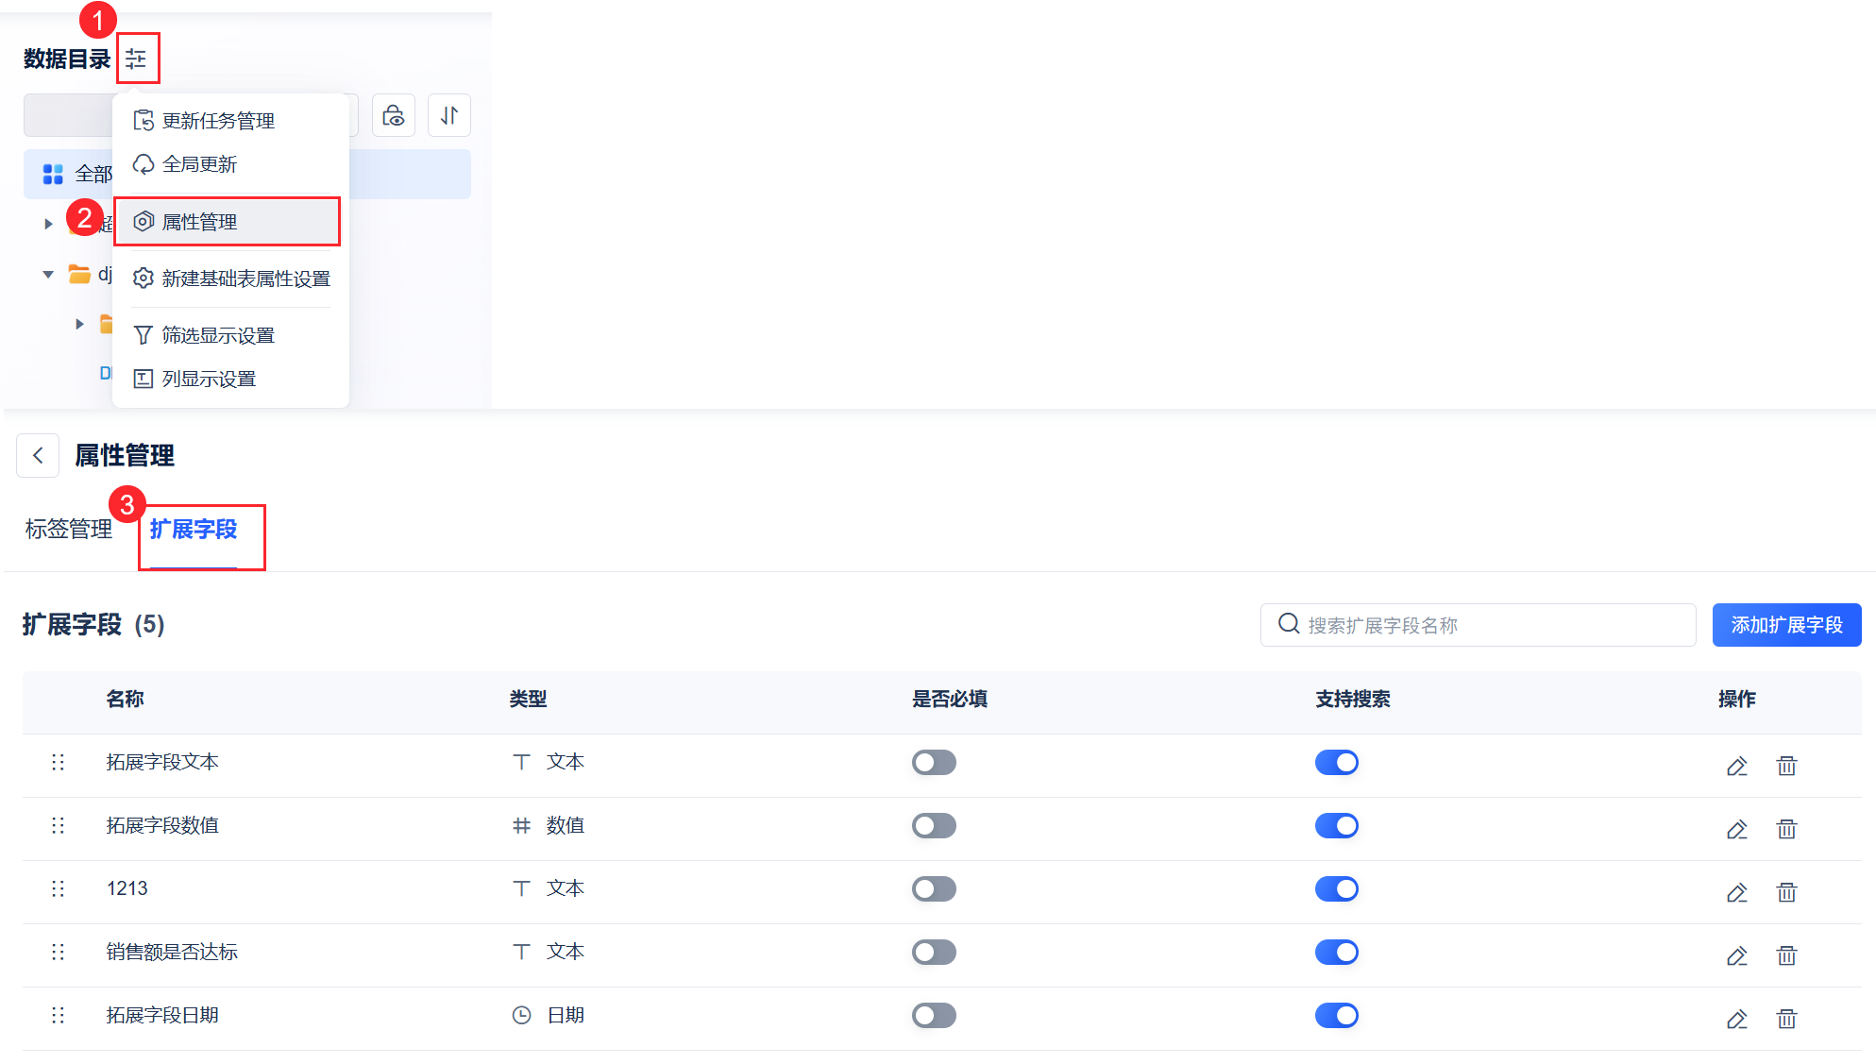Click the cloud eye preview icon button

point(394,115)
